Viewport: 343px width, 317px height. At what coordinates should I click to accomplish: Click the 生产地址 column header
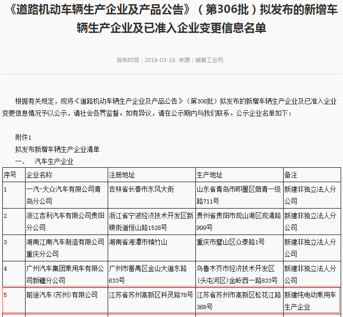[x=239, y=175]
